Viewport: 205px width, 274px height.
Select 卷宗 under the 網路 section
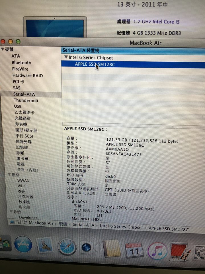pyautogui.click(x=22, y=191)
